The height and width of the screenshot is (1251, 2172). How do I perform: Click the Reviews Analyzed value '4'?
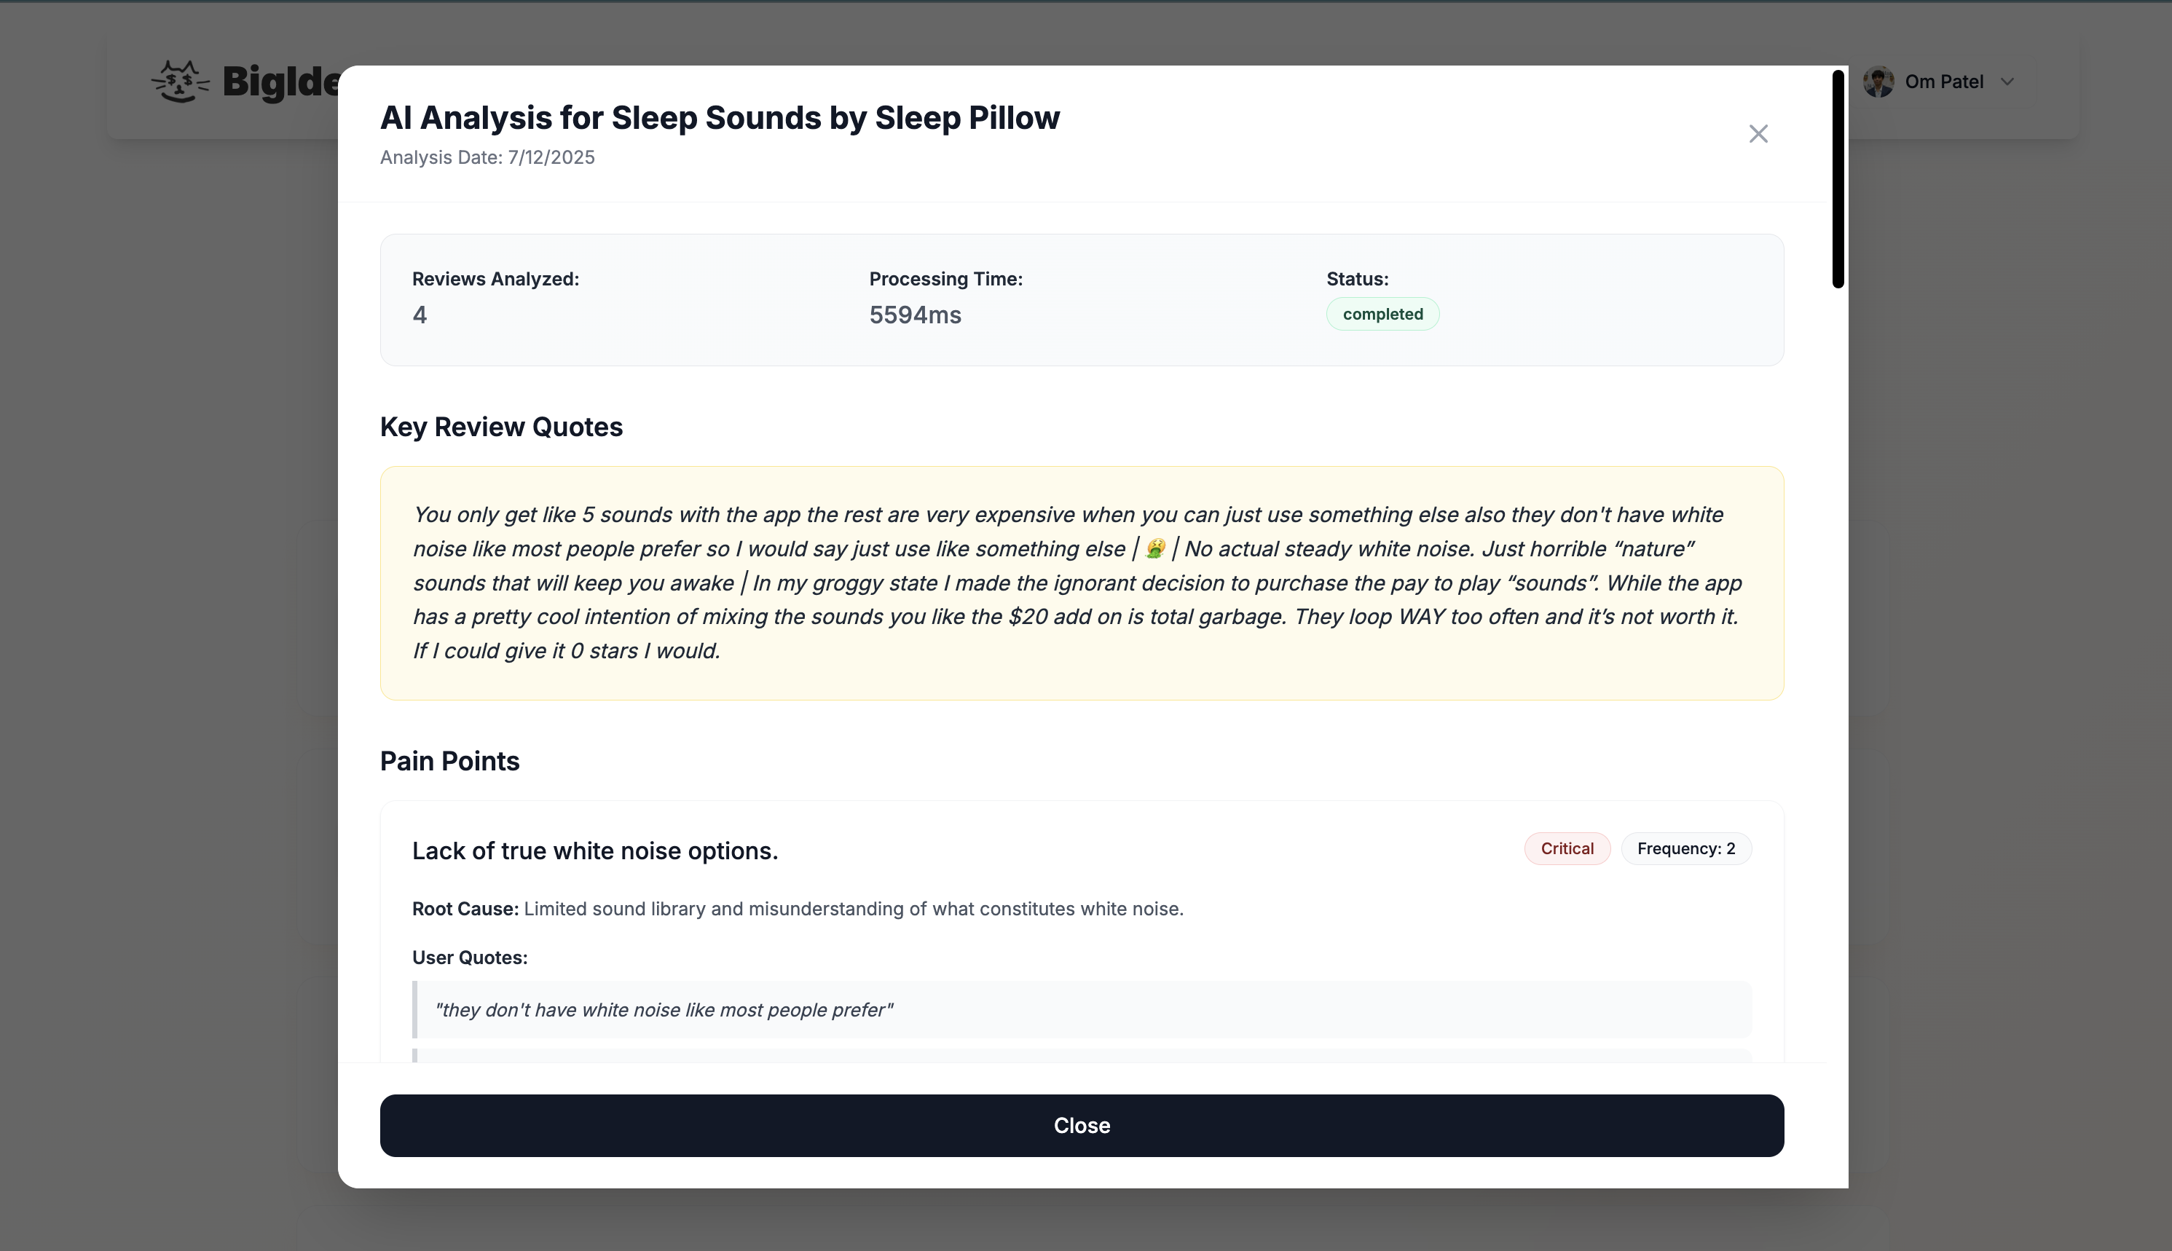[420, 315]
